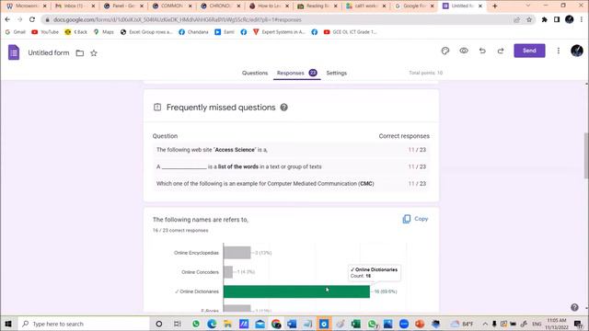
Task: Open the Gmail bookmark
Action: click(x=16, y=32)
